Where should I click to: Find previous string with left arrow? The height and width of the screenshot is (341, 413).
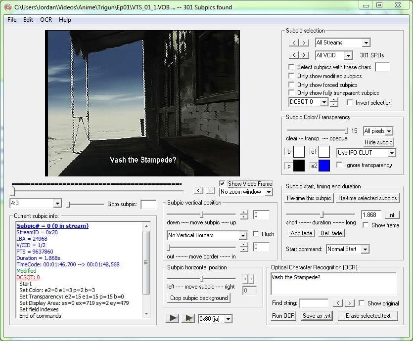point(338,303)
